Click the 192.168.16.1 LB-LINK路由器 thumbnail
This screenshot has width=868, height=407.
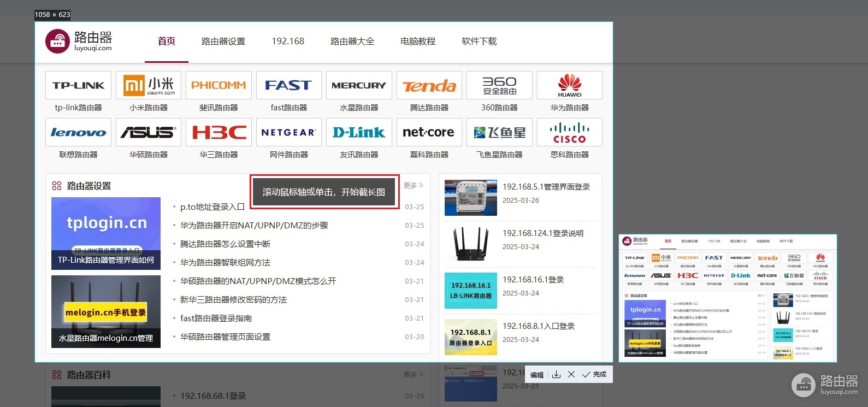pyautogui.click(x=471, y=290)
